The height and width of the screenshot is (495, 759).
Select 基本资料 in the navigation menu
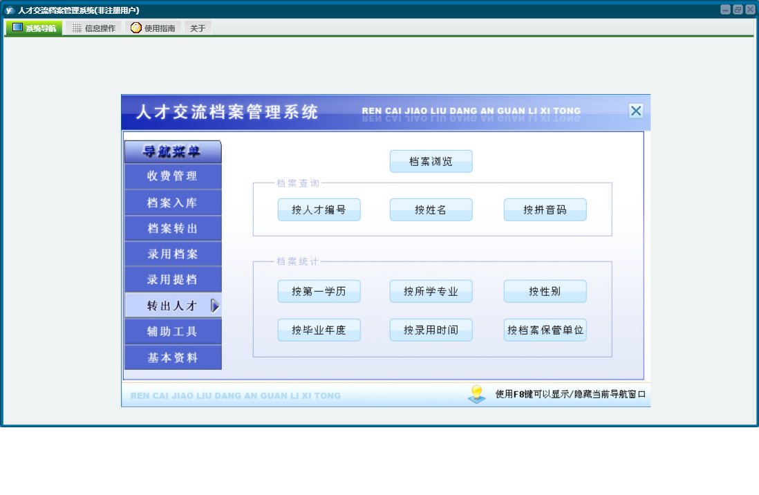point(173,357)
